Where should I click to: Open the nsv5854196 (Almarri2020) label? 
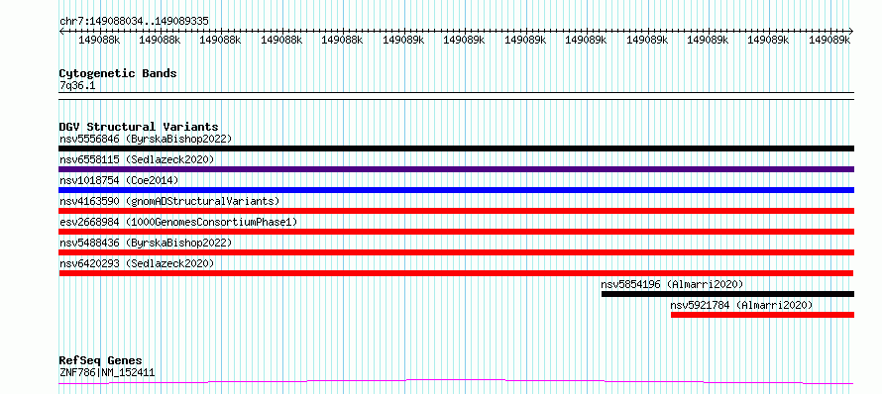point(672,284)
